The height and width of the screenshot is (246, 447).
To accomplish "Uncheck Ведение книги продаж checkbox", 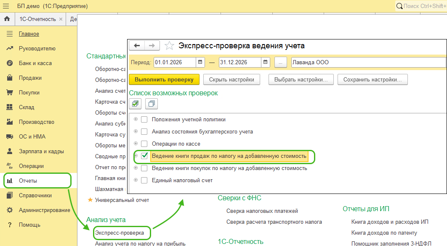I will (x=144, y=156).
